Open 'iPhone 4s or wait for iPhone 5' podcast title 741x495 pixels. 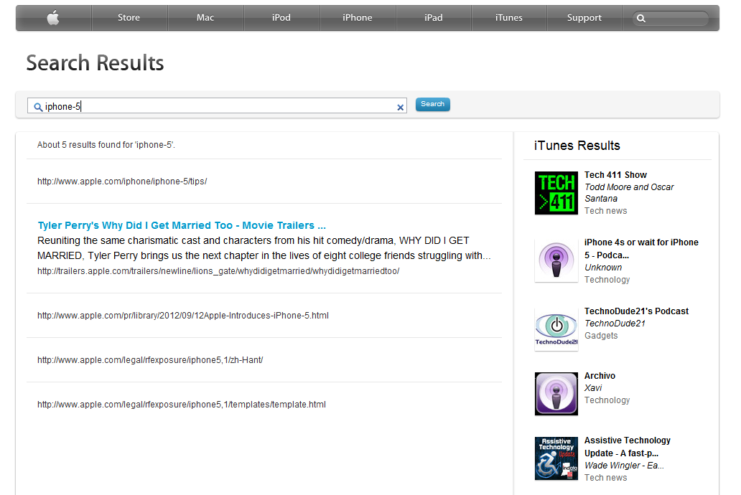[641, 249]
